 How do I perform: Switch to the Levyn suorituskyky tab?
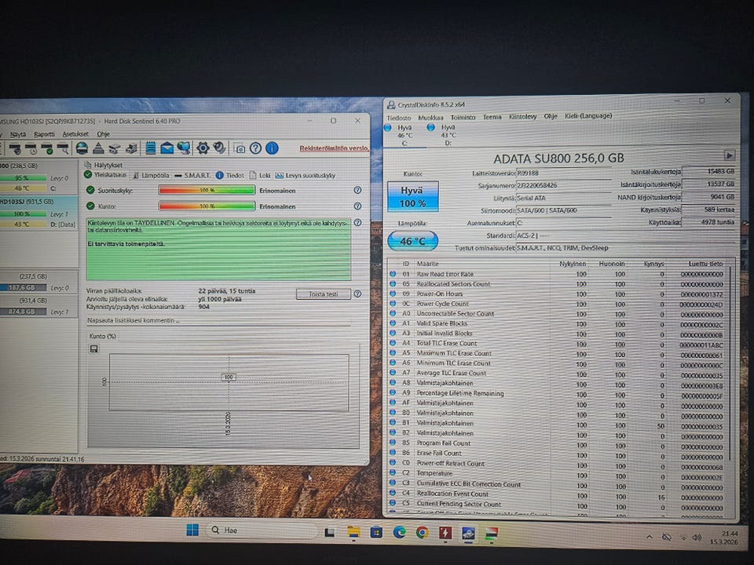click(x=306, y=175)
